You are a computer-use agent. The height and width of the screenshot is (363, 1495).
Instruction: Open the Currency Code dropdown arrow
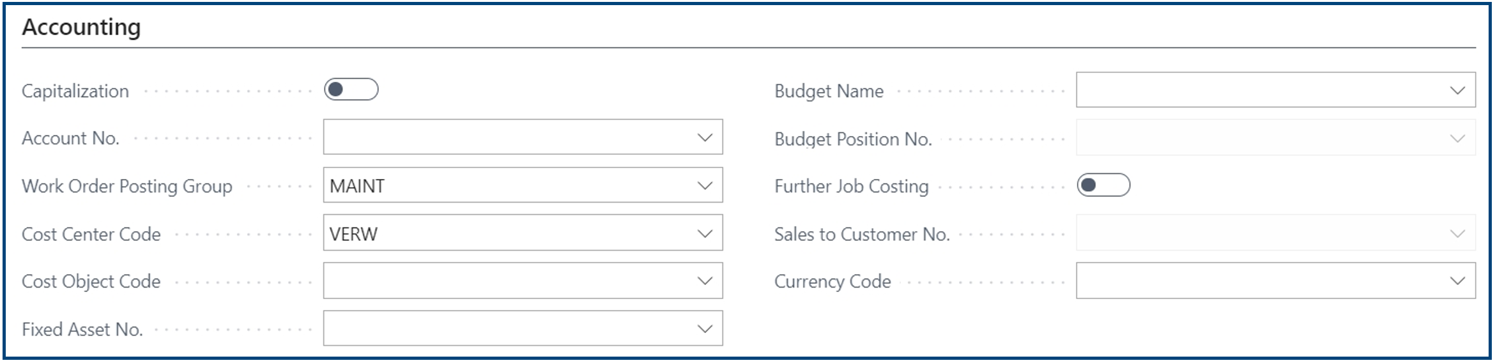pyautogui.click(x=1457, y=281)
